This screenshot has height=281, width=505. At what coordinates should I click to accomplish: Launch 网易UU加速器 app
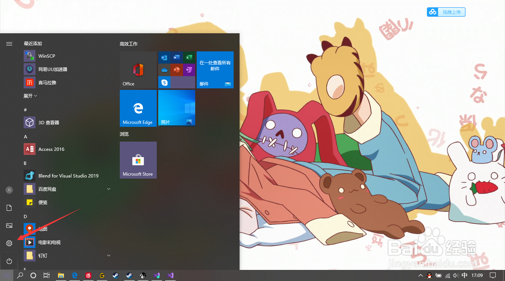coord(67,69)
